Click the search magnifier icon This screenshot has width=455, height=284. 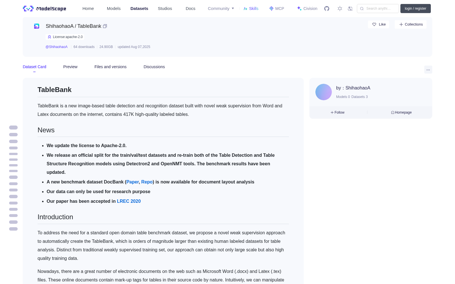(362, 9)
